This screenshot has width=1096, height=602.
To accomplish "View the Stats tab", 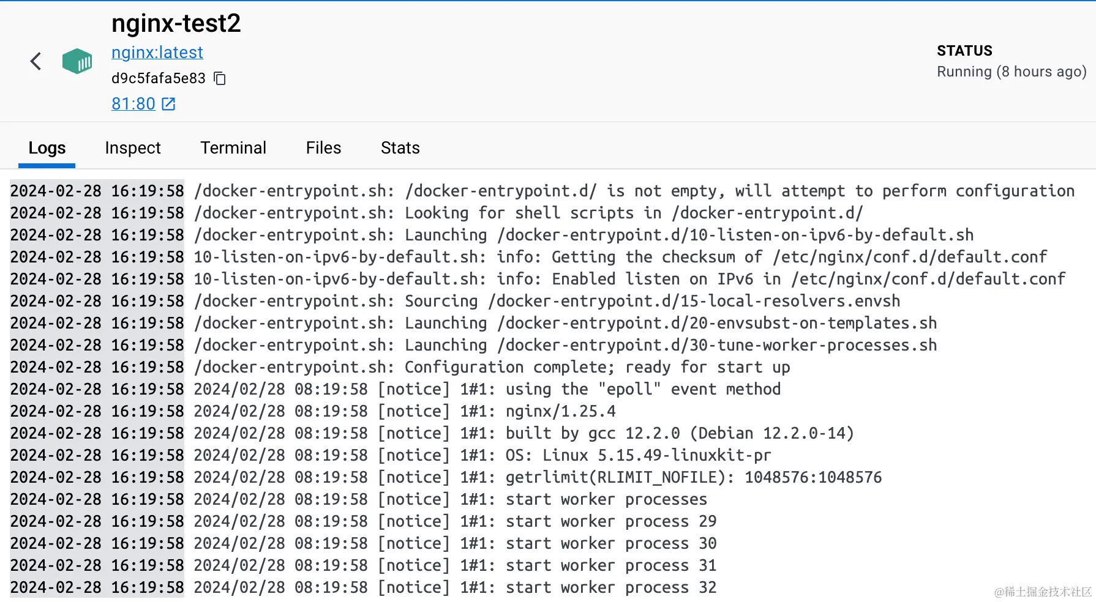I will [400, 148].
